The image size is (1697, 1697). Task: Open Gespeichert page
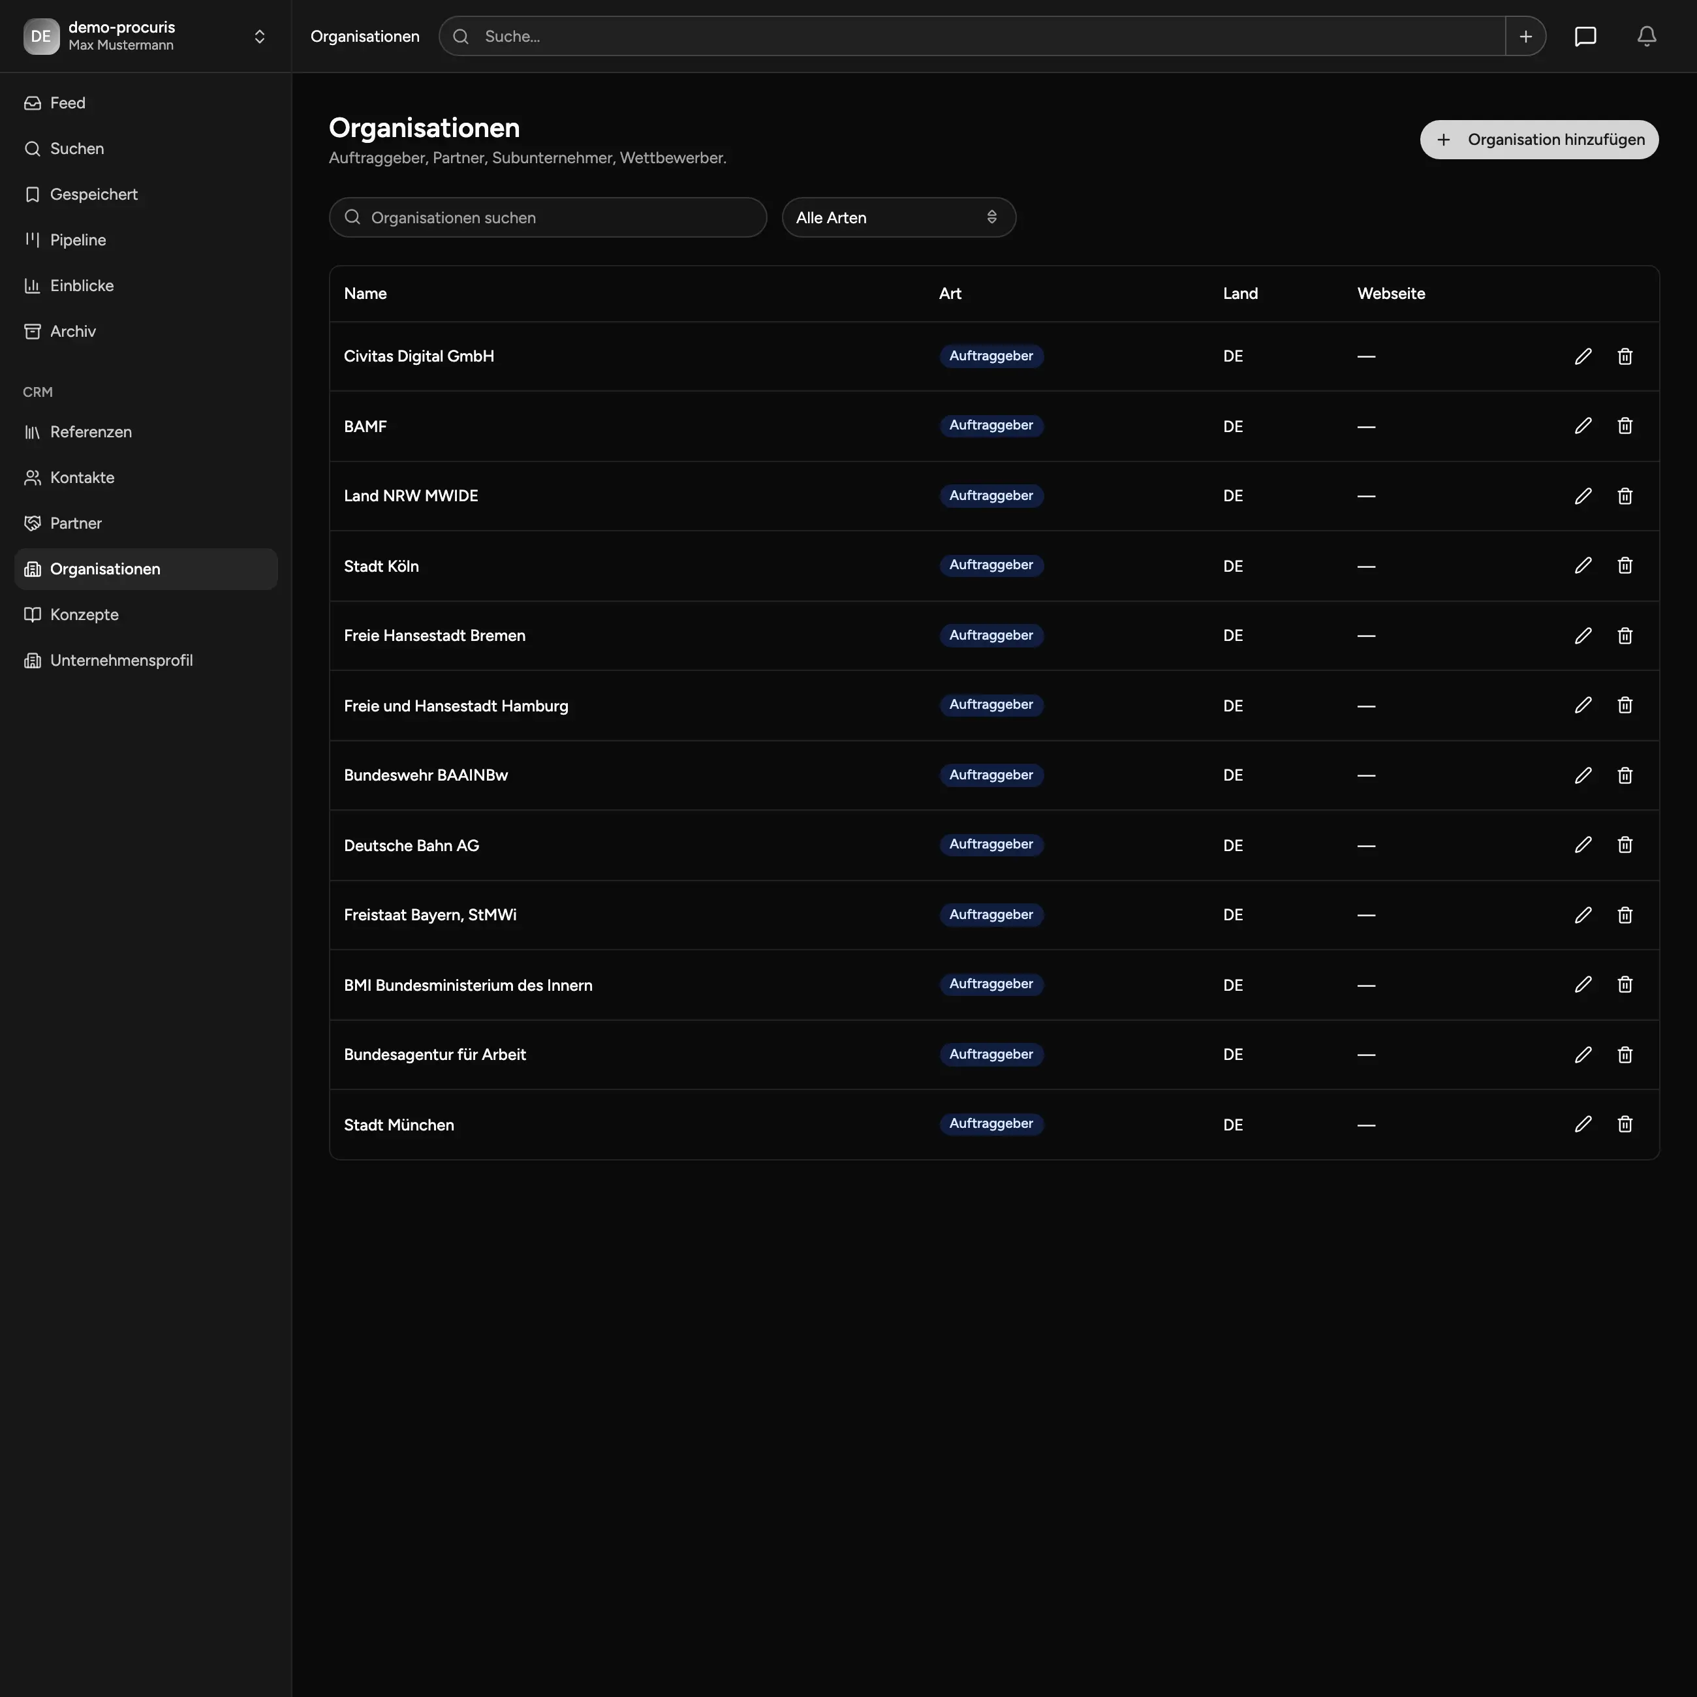[146, 194]
